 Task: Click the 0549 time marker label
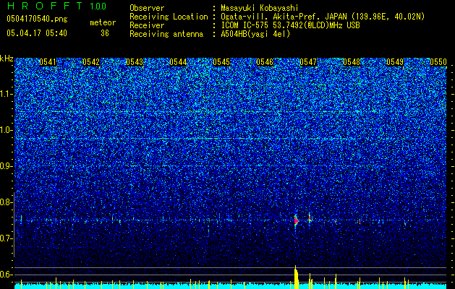point(395,62)
